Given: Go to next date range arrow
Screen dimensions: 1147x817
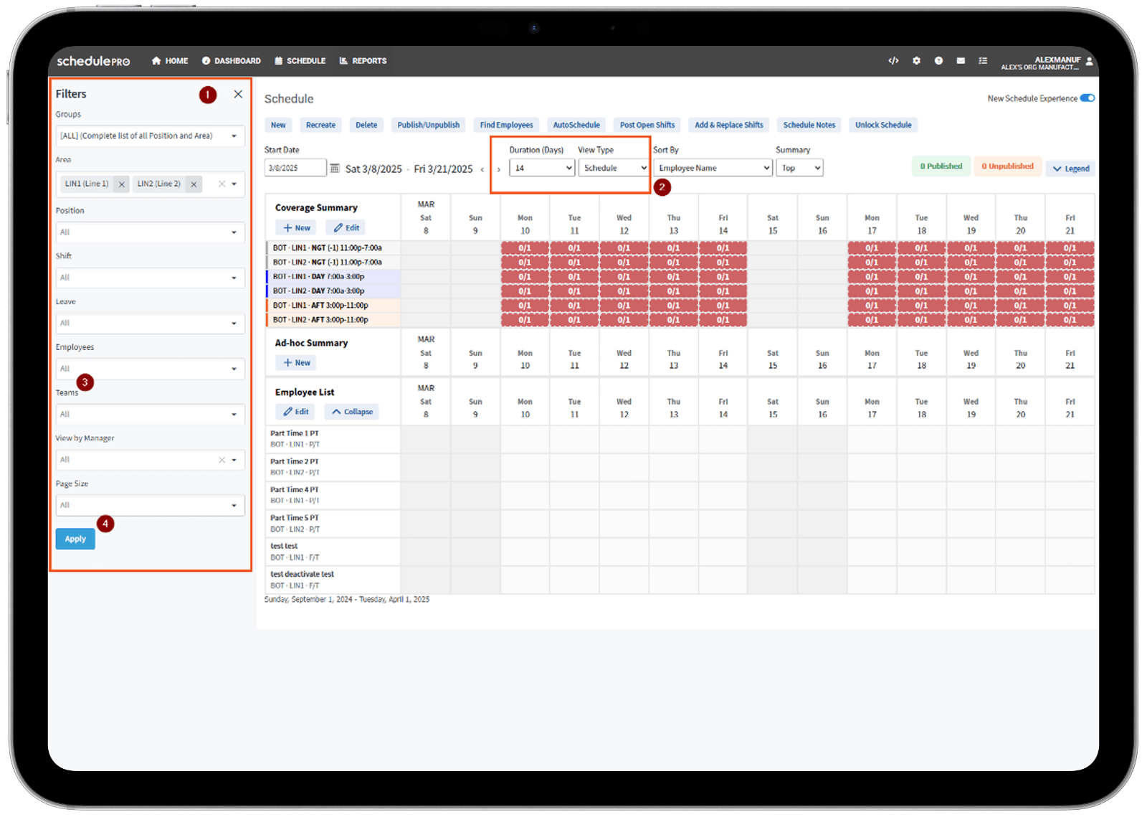Looking at the screenshot, I should point(499,169).
